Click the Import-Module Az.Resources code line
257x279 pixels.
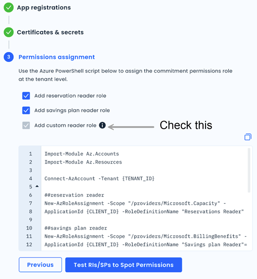83,162
